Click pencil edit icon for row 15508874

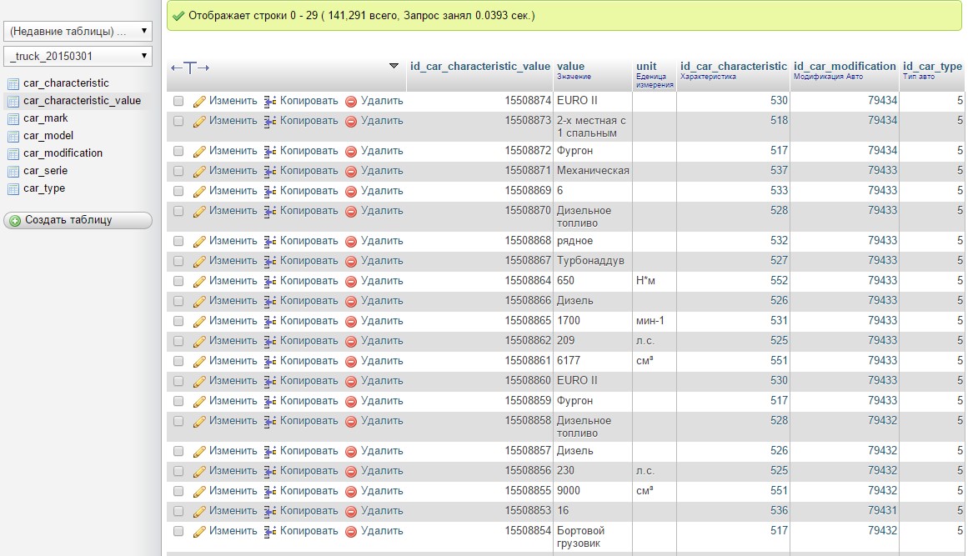(198, 101)
